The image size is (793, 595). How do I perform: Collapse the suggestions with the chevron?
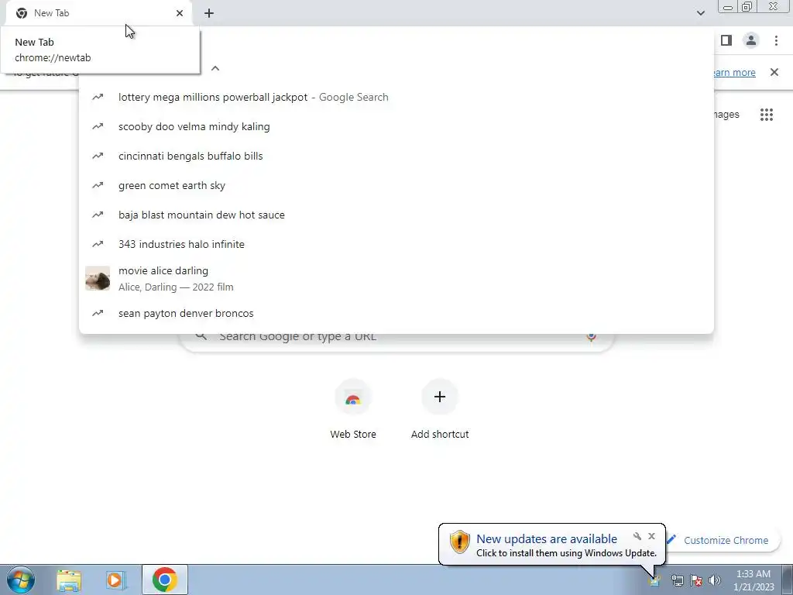(215, 68)
